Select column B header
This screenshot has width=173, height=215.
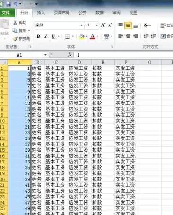(38, 62)
